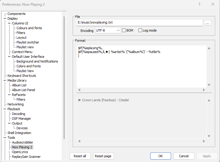220x162 pixels.
Task: Collapse the Default User Interface node
Action: coord(9,57)
